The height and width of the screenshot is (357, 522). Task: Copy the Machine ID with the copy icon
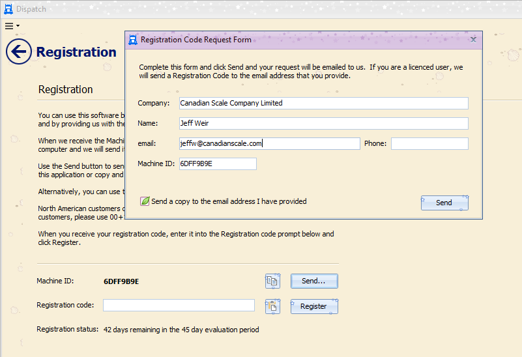pos(272,281)
